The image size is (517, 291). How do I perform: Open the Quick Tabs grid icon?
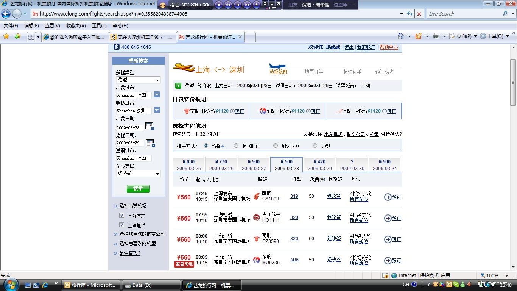pos(31,37)
